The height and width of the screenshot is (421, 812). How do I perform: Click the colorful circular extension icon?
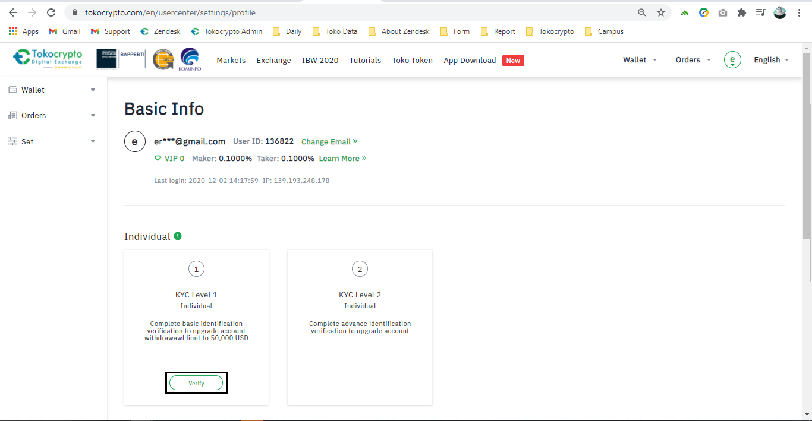click(x=704, y=12)
